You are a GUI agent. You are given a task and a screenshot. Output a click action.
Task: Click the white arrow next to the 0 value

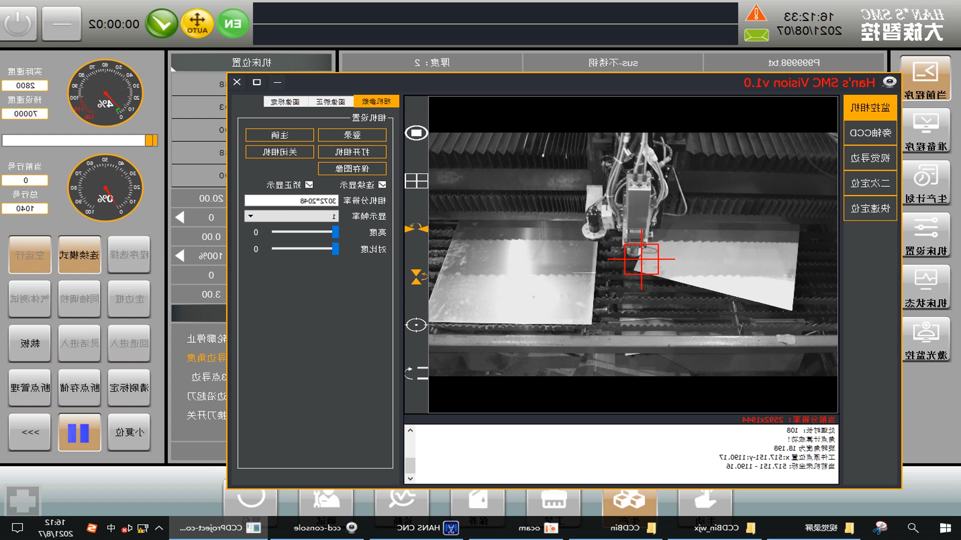point(180,217)
